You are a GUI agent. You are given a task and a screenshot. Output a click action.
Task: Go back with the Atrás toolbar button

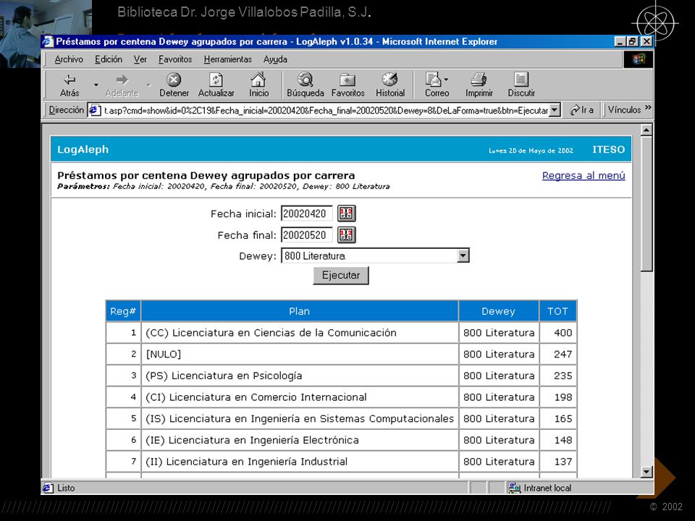pos(69,85)
